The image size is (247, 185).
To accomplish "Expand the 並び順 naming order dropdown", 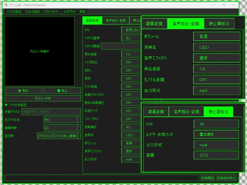I will tap(59, 136).
